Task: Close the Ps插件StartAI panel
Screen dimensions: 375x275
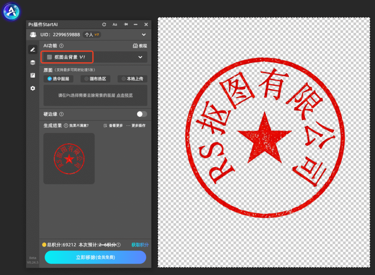Action: [x=146, y=25]
